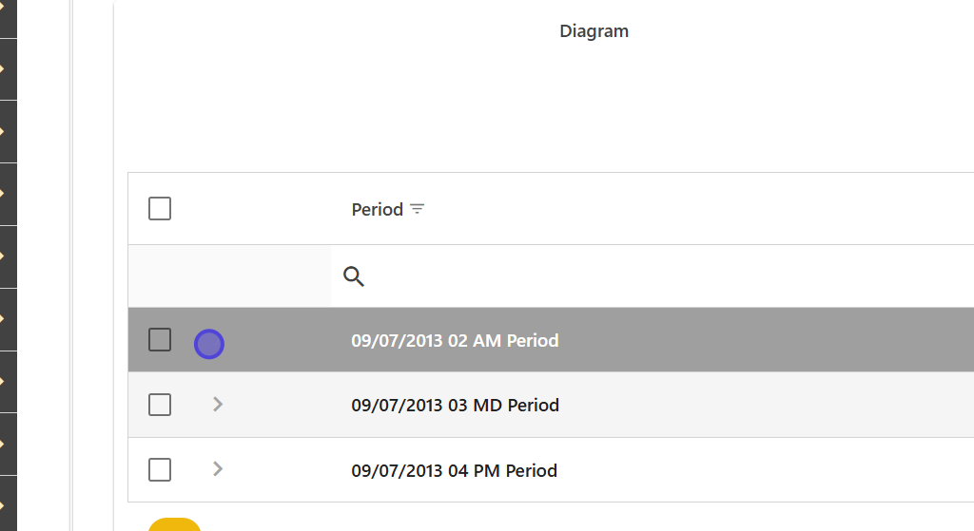Click the purple circle indicator in the 02 AM row

point(209,344)
